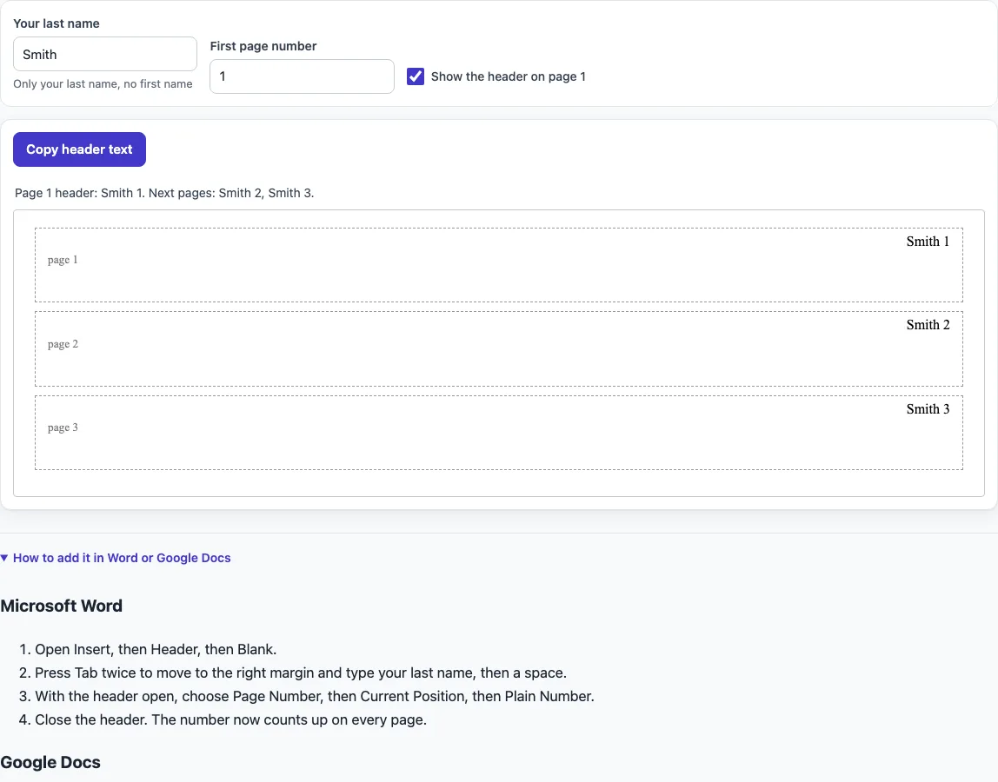
Task: Click the First page number field
Action: tap(302, 76)
